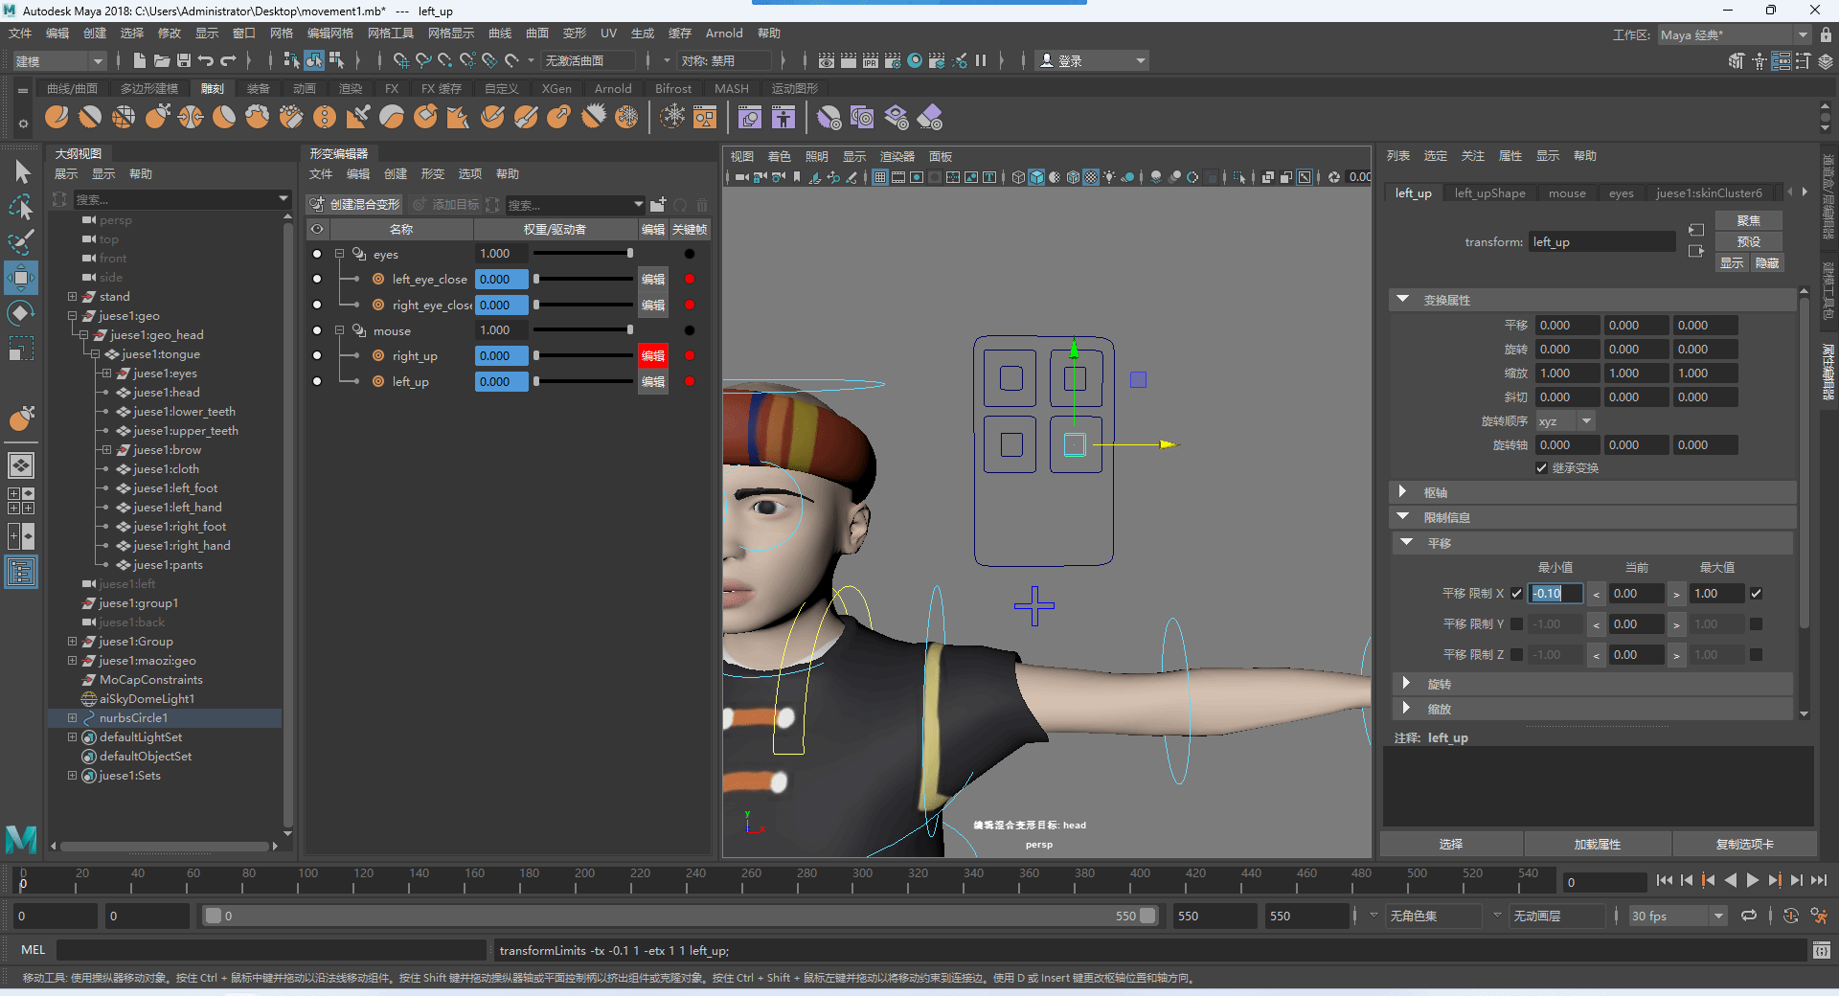Toggle visibility circle for eyes blend shape
Image resolution: width=1839 pixels, height=996 pixels.
point(317,254)
